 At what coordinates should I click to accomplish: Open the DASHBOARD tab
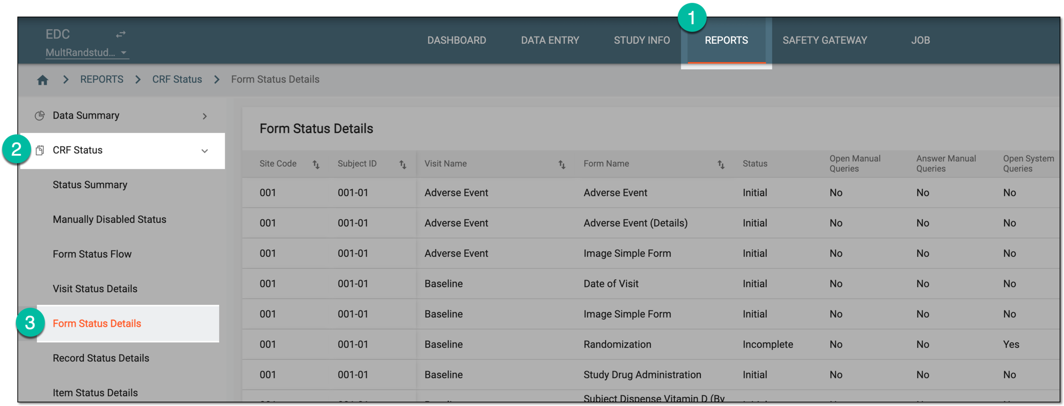pos(457,40)
